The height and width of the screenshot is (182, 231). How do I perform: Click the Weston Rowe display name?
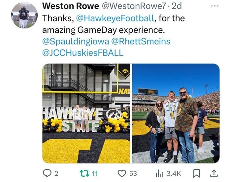click(x=71, y=6)
